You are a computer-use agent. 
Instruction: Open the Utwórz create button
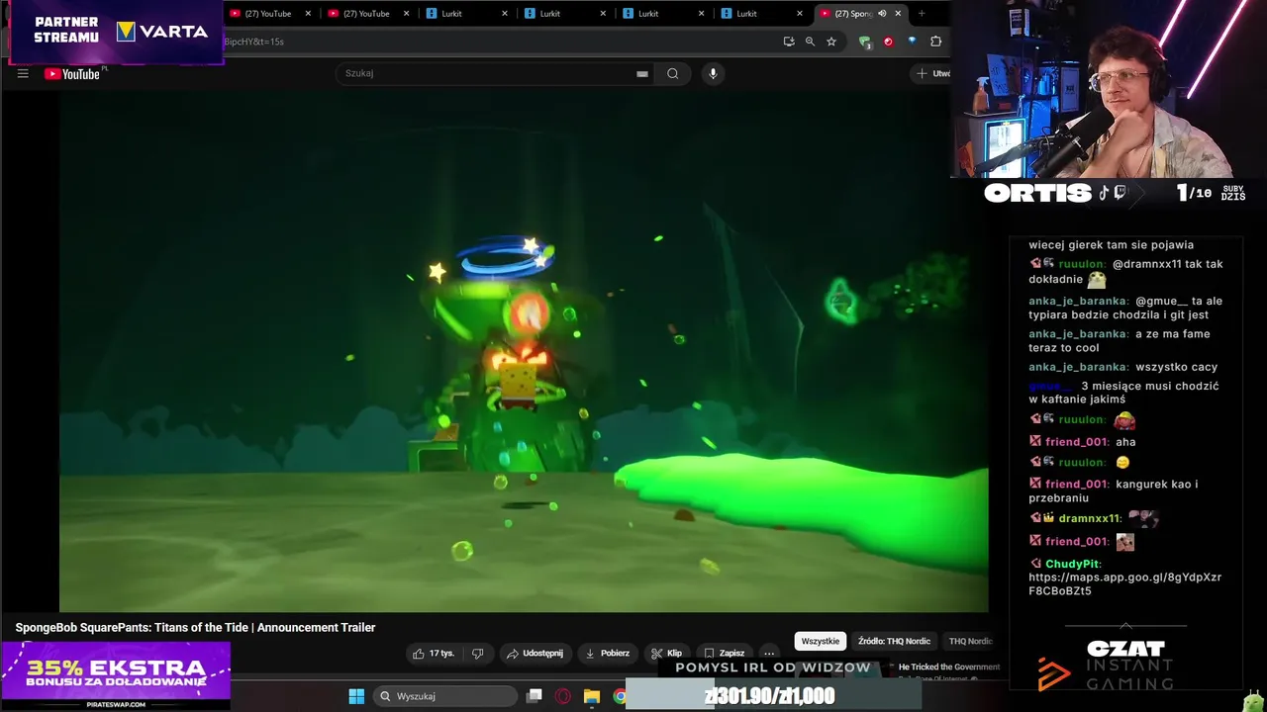pos(932,73)
